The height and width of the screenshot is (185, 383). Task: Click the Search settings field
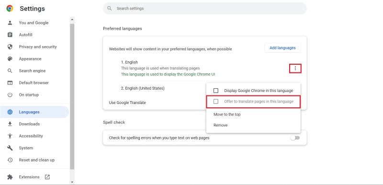click(x=205, y=8)
